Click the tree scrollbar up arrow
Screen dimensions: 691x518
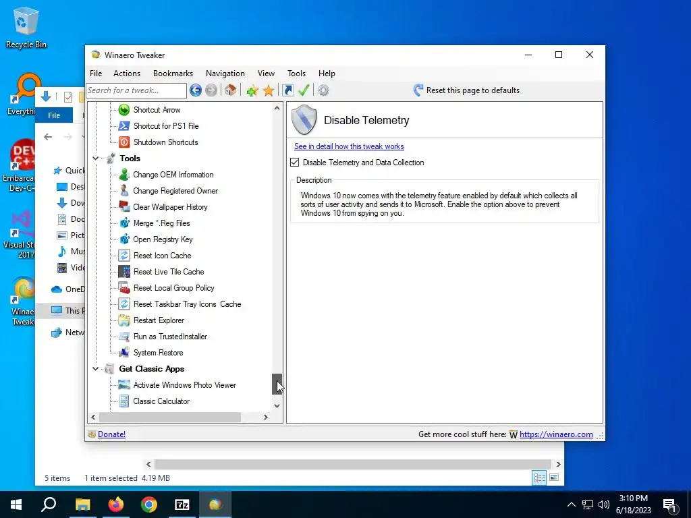(x=277, y=108)
